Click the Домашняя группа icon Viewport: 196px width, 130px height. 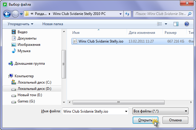tap(11, 64)
